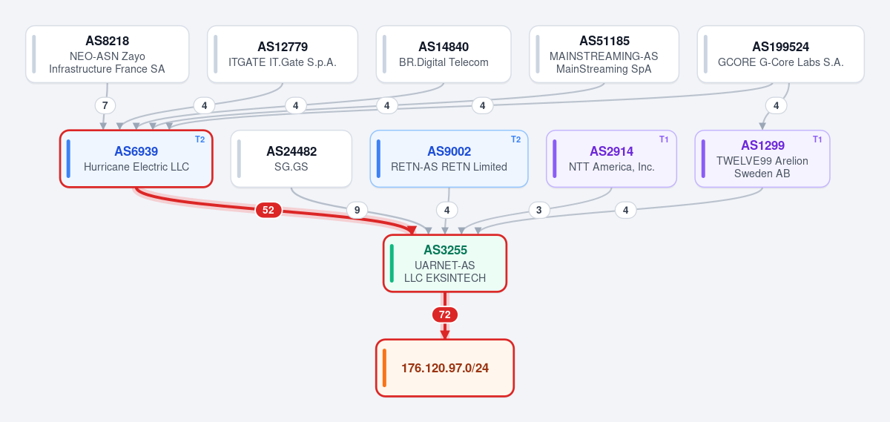Image resolution: width=890 pixels, height=422 pixels.
Task: Click the AS24482 SG.GS node
Action: [291, 159]
